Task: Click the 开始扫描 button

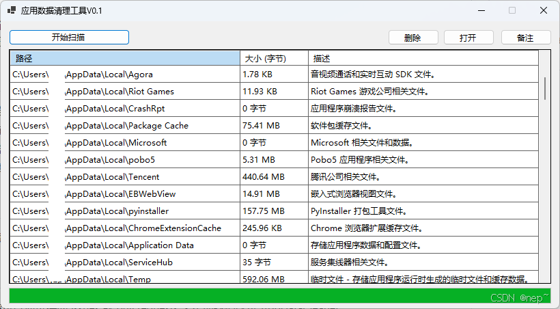Action: 69,37
